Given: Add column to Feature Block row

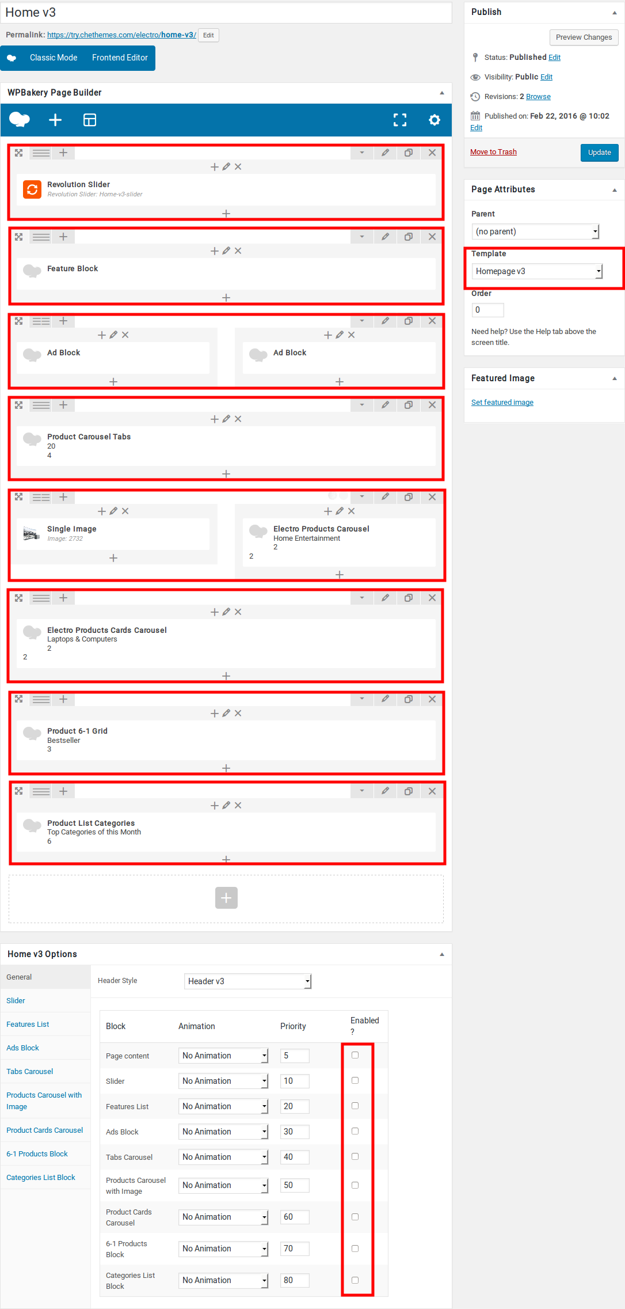Looking at the screenshot, I should coord(63,237).
